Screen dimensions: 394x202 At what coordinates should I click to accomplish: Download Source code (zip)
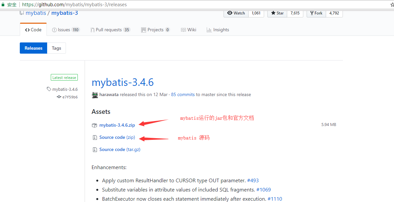pyautogui.click(x=117, y=137)
